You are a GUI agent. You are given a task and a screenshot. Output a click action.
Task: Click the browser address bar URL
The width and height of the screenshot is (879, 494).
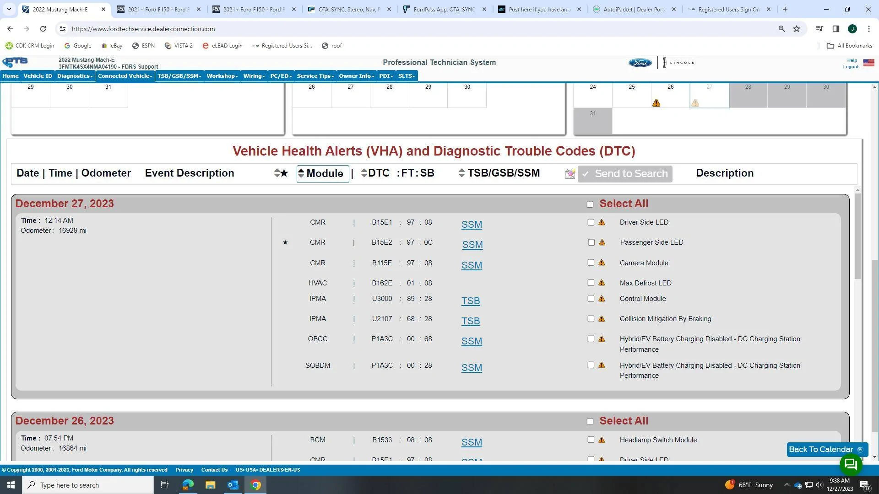[143, 29]
